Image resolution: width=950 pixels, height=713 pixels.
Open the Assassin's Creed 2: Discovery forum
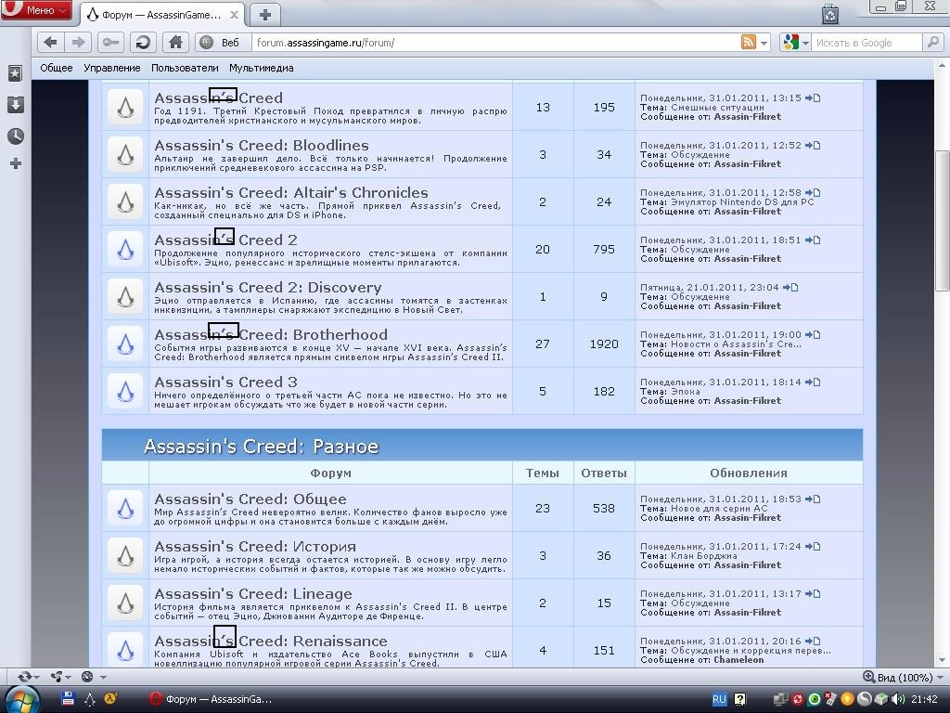[x=268, y=288]
